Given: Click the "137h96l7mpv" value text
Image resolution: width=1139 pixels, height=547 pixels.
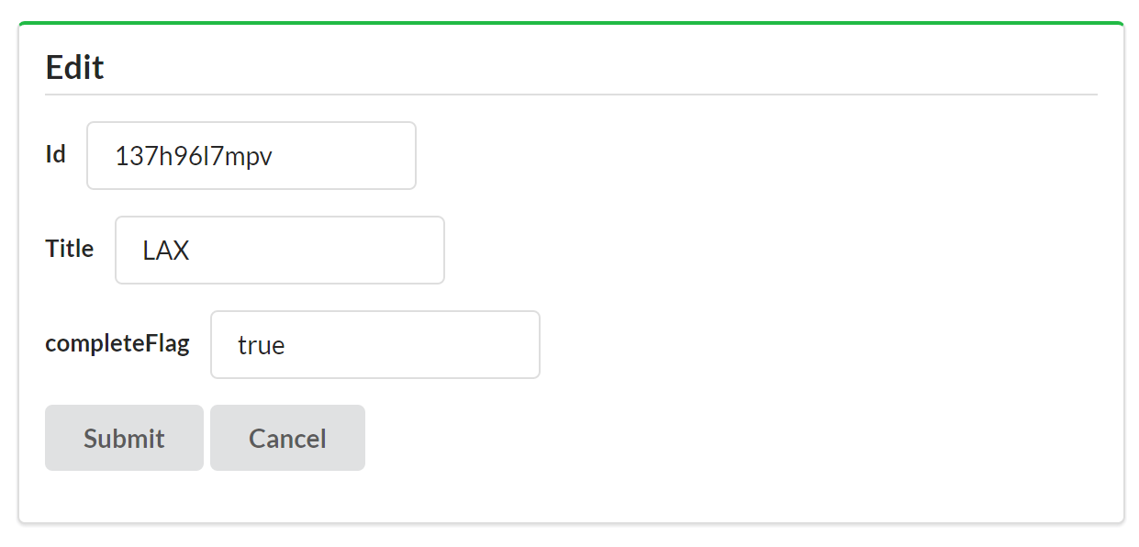Looking at the screenshot, I should 194,156.
